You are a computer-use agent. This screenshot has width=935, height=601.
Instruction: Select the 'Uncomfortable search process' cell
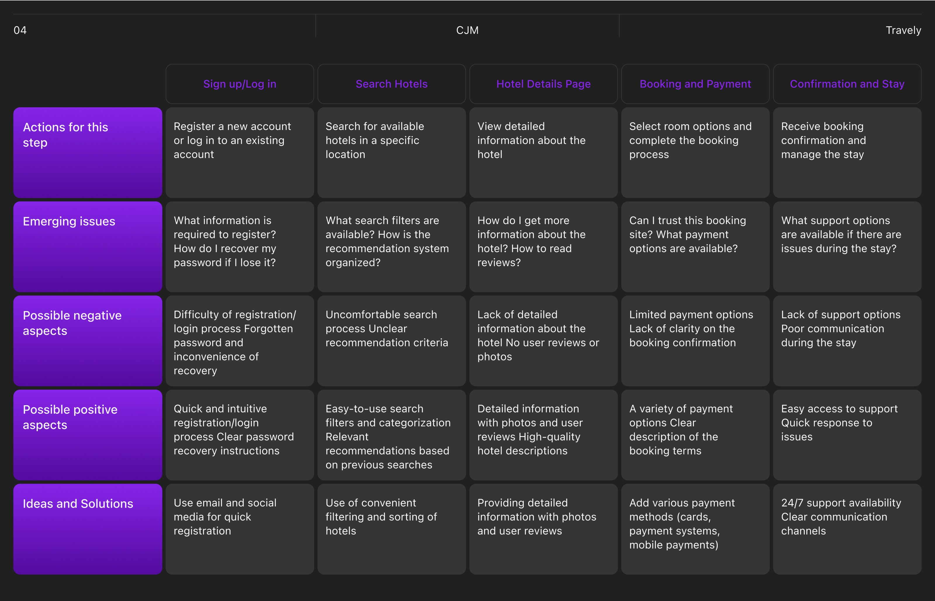(x=391, y=340)
